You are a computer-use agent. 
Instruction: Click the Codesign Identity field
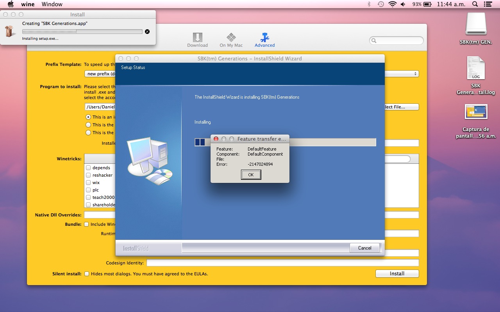coord(283,263)
